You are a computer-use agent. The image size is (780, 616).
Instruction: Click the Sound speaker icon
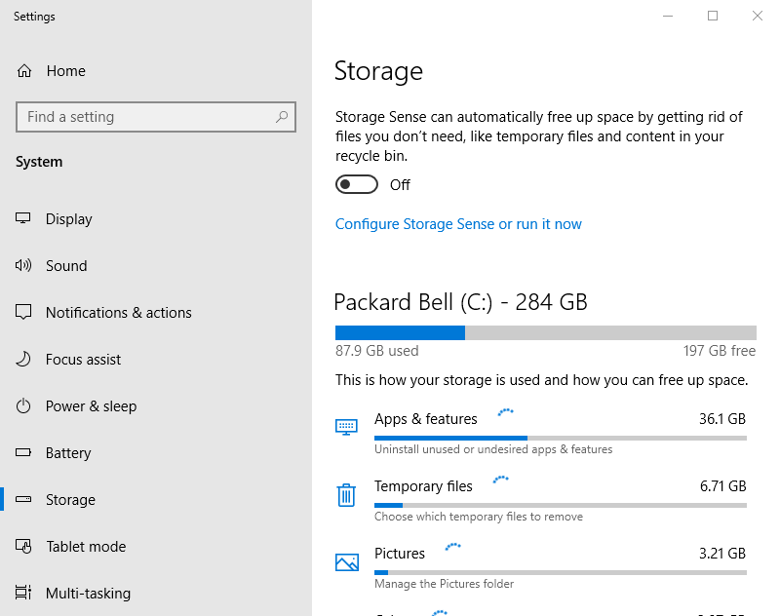tap(22, 265)
